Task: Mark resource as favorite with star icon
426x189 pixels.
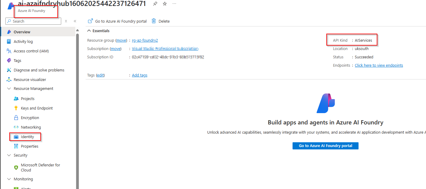Action: coord(165,4)
